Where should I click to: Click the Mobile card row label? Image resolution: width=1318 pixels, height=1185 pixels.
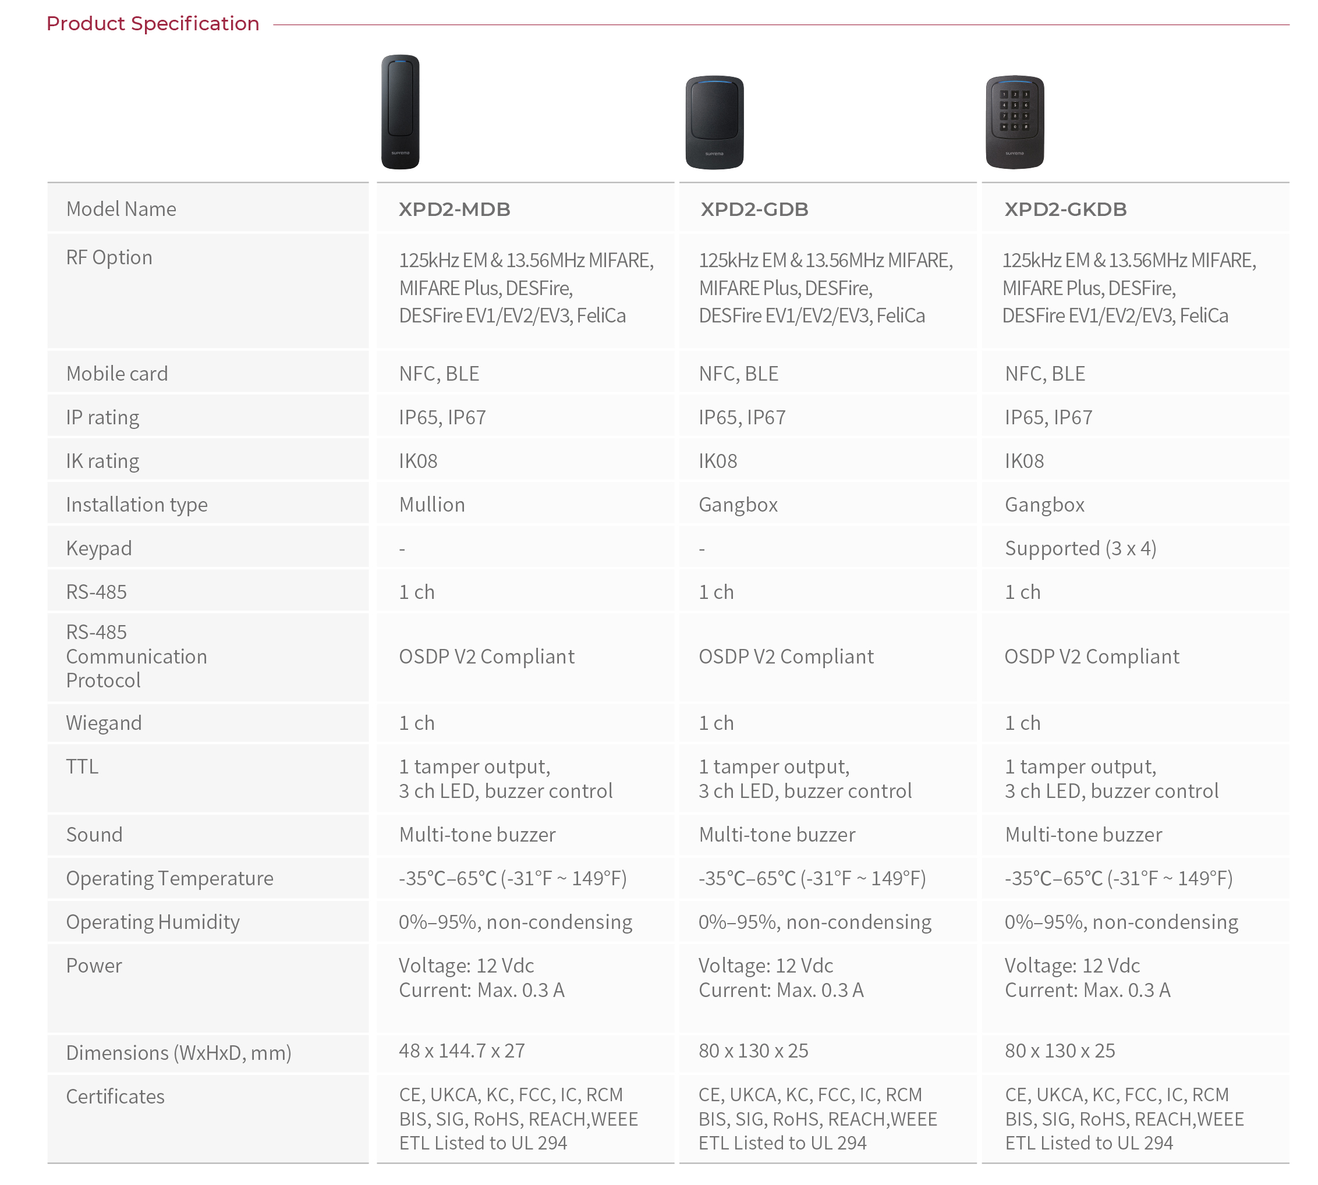(x=117, y=374)
